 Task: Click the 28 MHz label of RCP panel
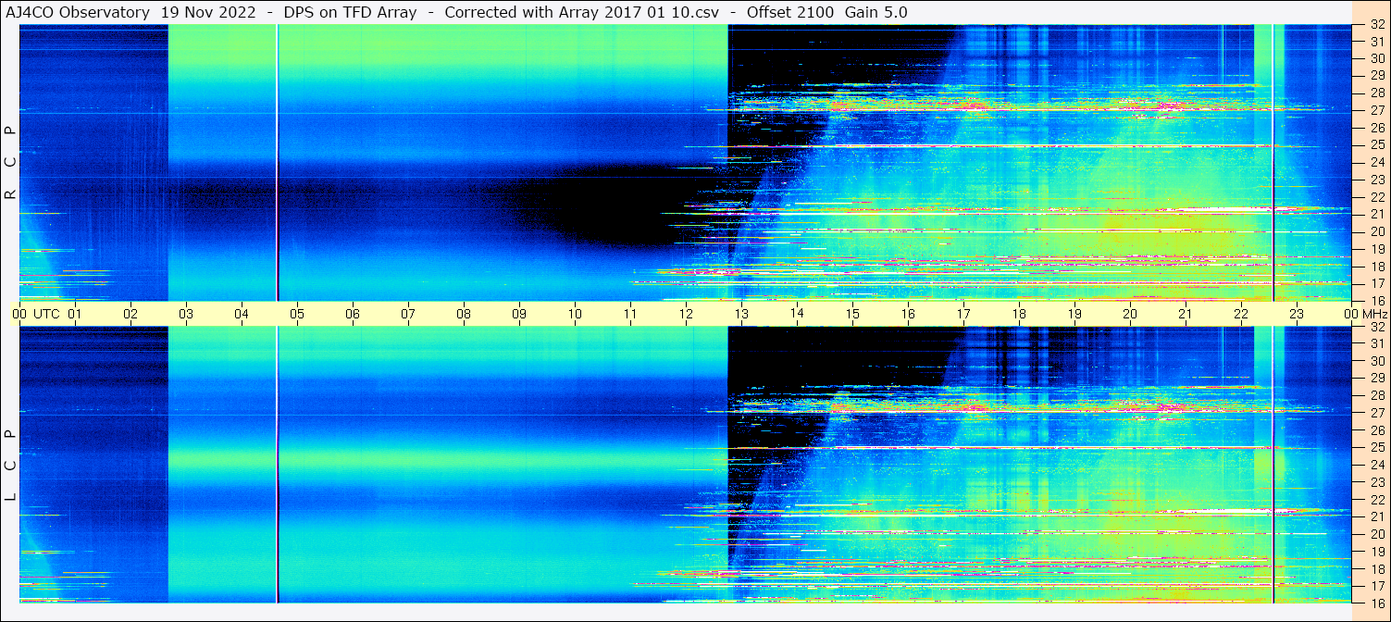click(1376, 93)
